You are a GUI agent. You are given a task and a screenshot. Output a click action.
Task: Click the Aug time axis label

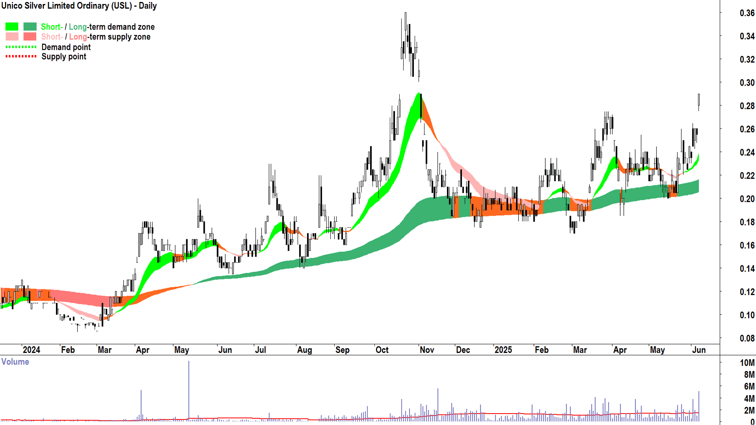[304, 350]
